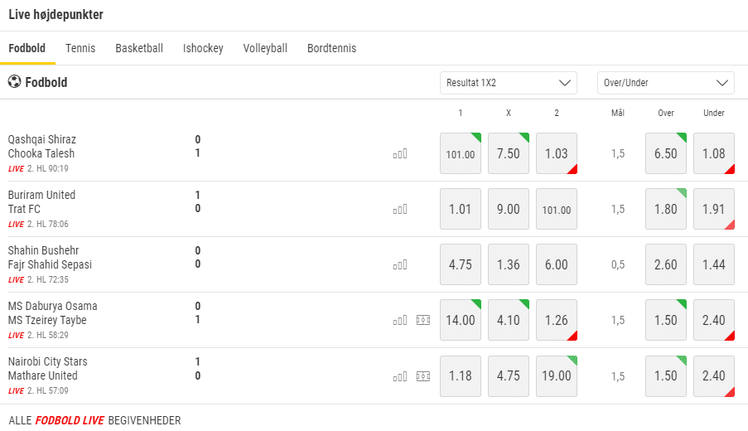
Task: Pick Under 2.40 odds for Mathare United match
Action: pos(714,375)
